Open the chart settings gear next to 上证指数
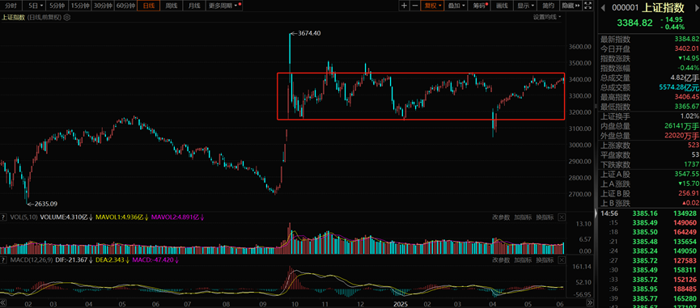This screenshot has height=308, width=700. tap(67, 18)
